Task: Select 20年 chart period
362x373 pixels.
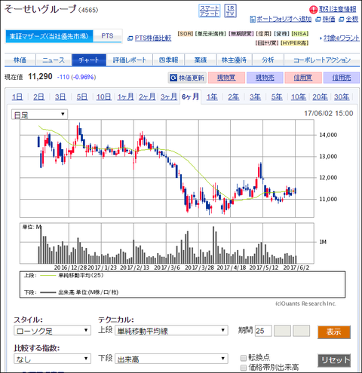Action: click(x=320, y=97)
